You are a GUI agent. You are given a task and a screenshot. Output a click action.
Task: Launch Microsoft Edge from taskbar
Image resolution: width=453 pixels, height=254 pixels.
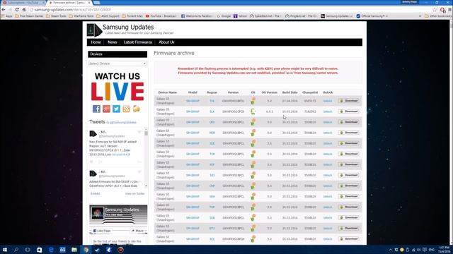pyautogui.click(x=51, y=250)
